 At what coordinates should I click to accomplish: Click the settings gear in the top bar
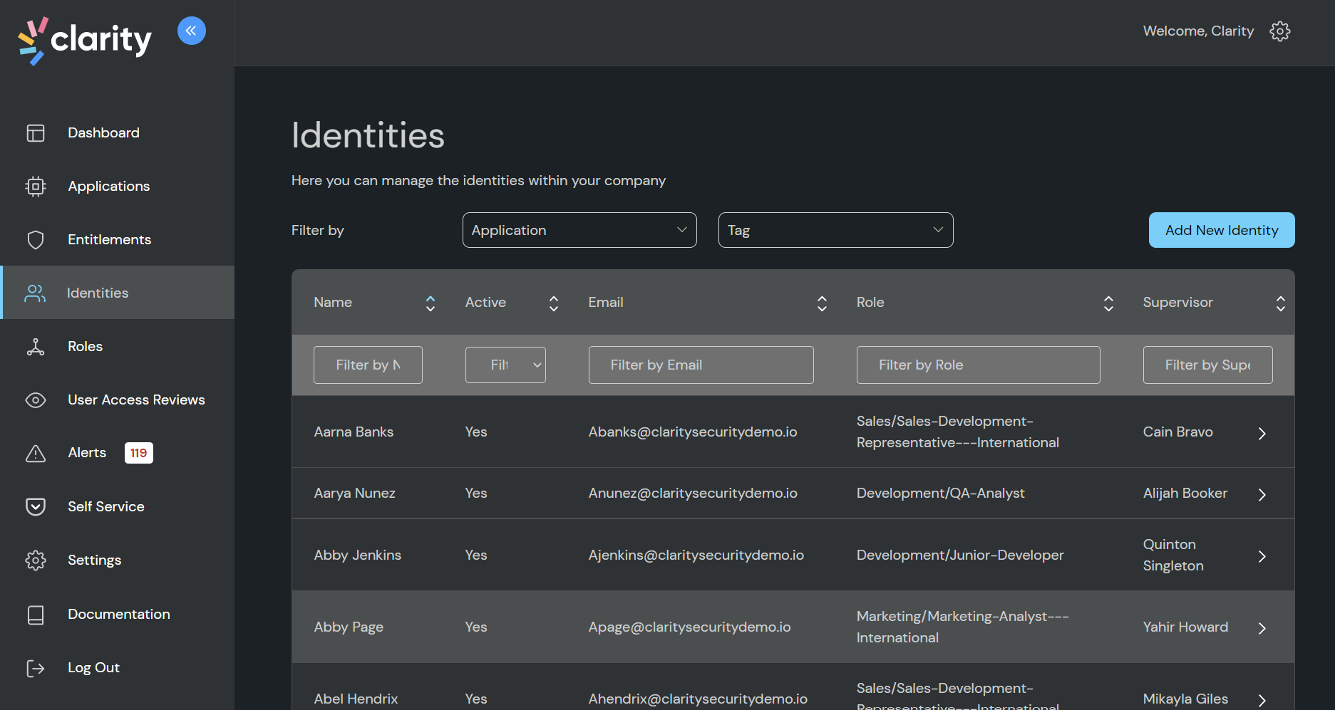point(1280,31)
